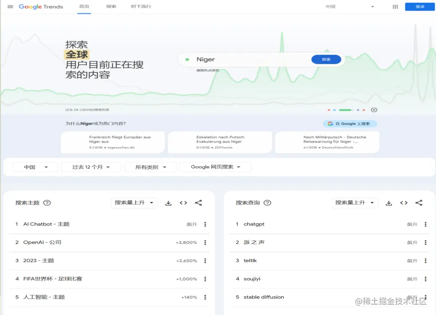
Task: Download the 搜索查询 data as CSV
Action: pyautogui.click(x=389, y=203)
